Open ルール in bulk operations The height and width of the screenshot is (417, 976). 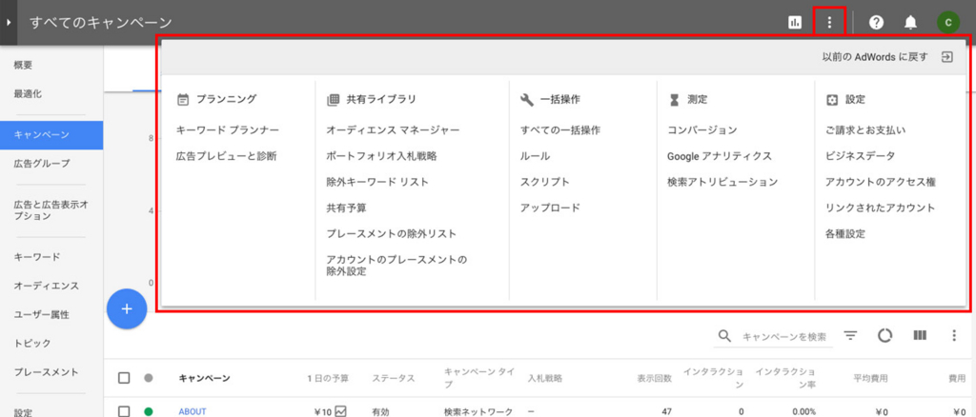coord(536,156)
